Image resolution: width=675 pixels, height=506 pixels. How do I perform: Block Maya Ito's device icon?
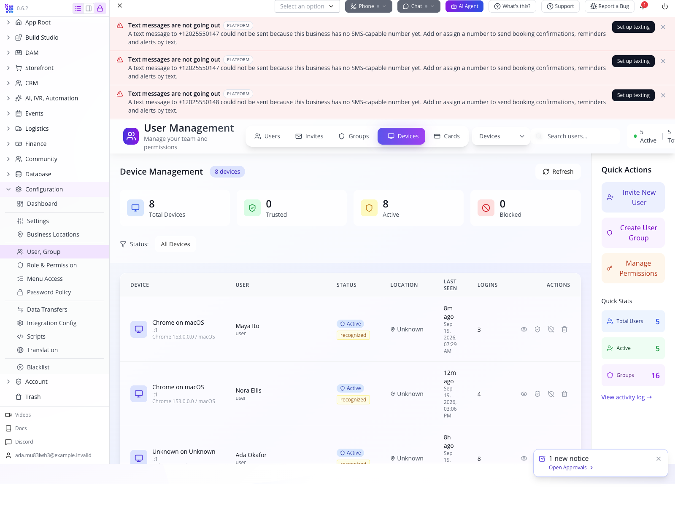(x=551, y=329)
